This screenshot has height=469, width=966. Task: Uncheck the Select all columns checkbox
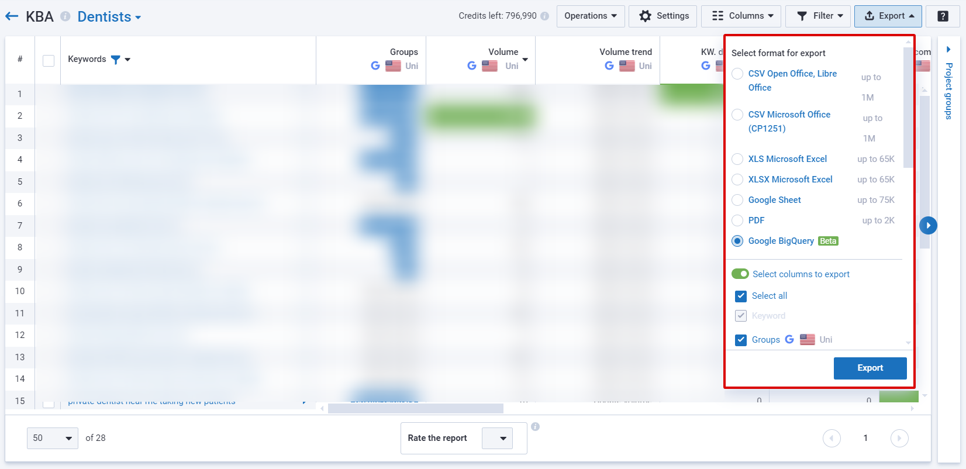(x=741, y=296)
